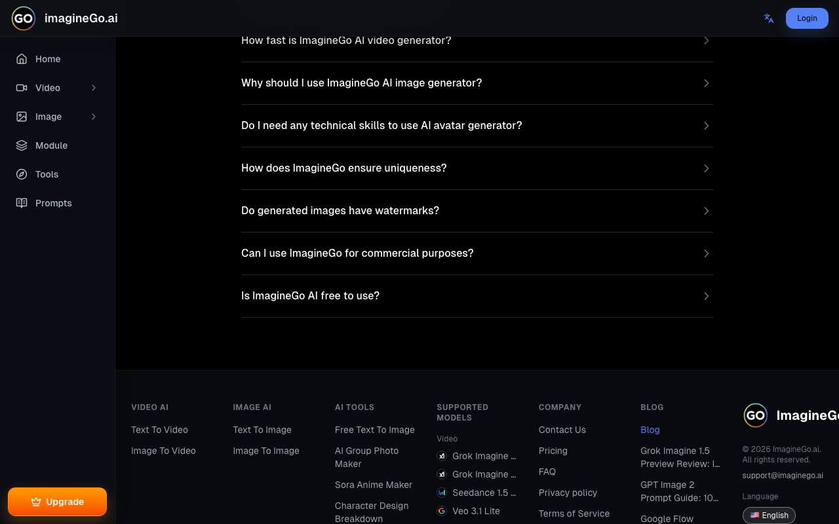Open the English language selector in footer
This screenshot has width=839, height=524.
(x=769, y=515)
